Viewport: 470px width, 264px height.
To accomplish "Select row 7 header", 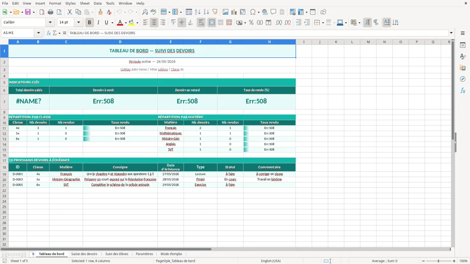I will (x=4, y=102).
